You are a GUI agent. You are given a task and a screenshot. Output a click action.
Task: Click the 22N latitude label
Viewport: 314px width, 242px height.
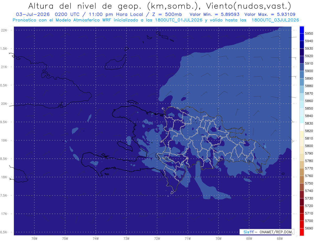coord(4,30)
